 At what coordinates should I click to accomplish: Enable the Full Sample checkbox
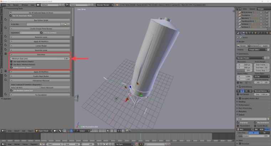(238, 94)
